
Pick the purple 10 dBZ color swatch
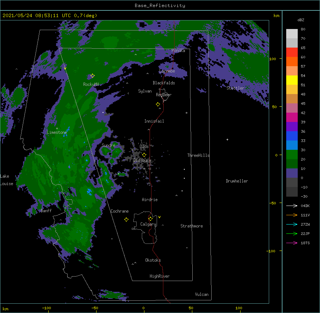292,173
